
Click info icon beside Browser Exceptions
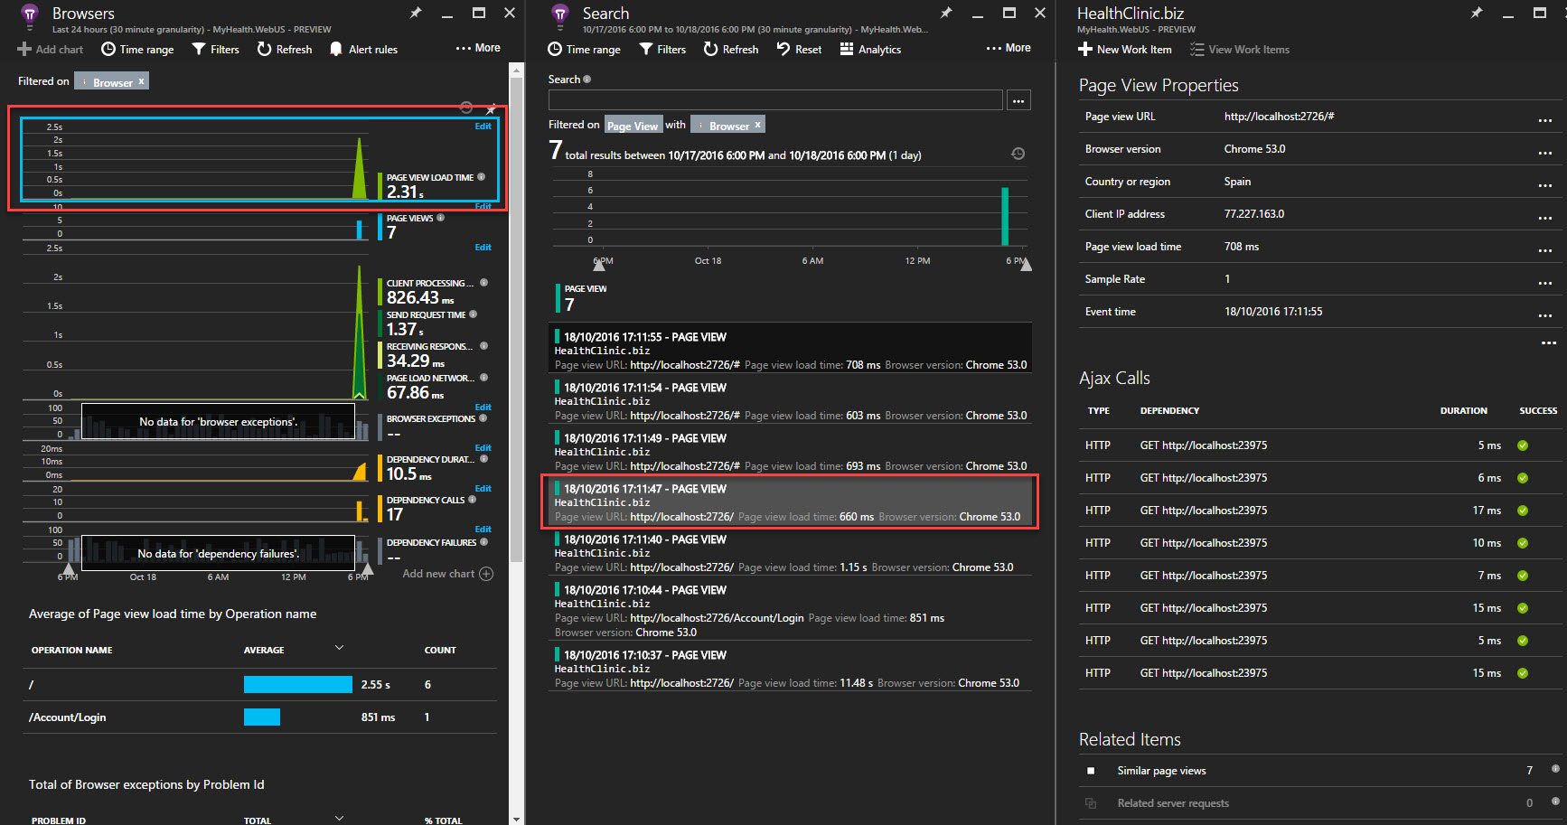click(x=483, y=418)
